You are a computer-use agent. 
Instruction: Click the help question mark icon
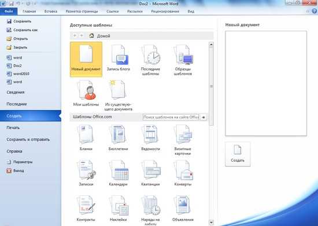coord(314,12)
